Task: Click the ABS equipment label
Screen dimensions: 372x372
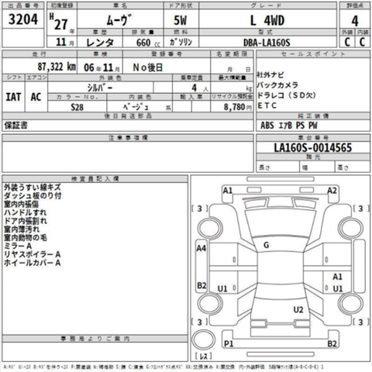Action: tap(267, 126)
